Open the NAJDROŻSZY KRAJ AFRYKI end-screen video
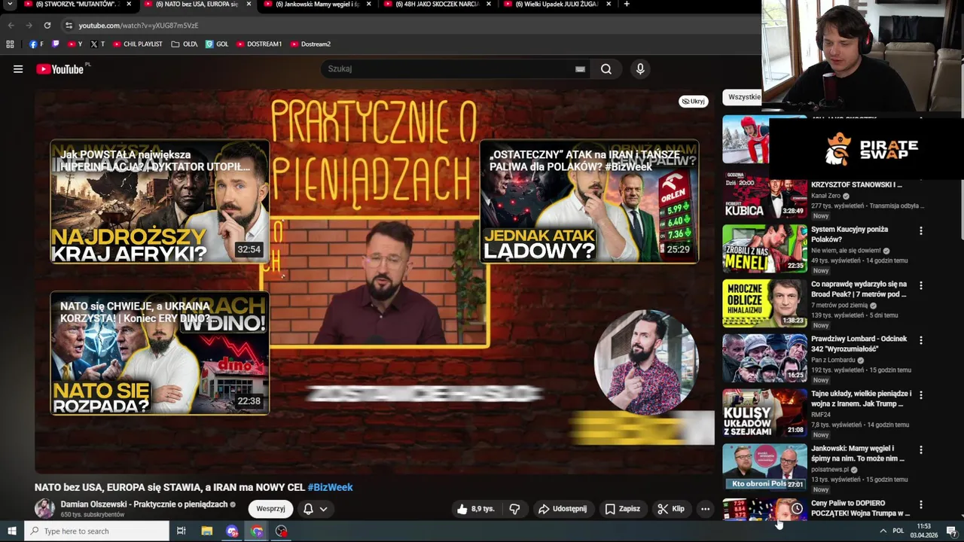The image size is (964, 542). coord(160,202)
